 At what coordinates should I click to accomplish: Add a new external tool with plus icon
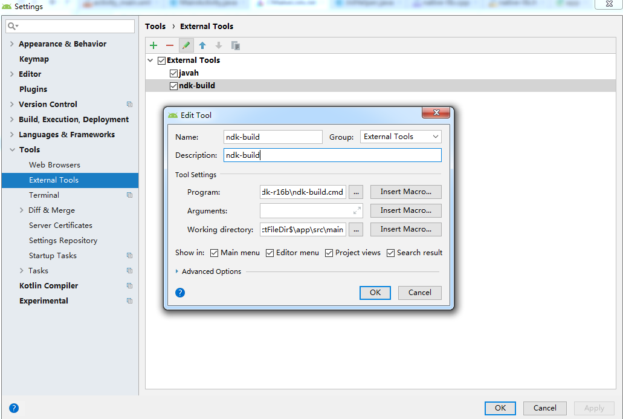coord(153,45)
